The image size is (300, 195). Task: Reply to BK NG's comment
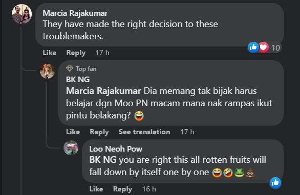[99, 132]
